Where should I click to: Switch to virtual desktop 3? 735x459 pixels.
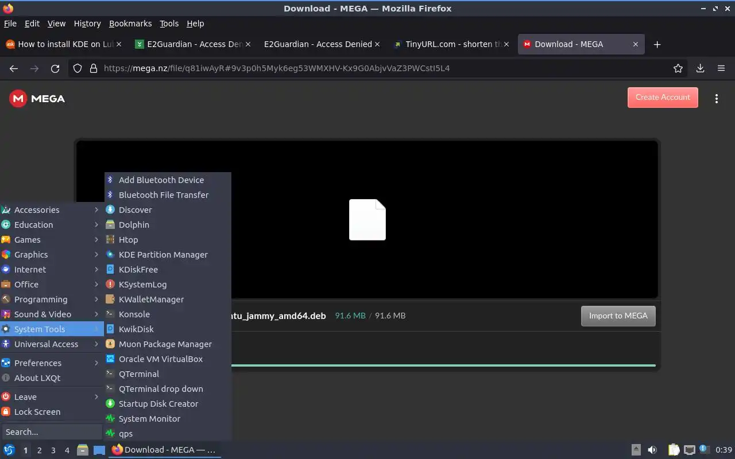tap(53, 450)
